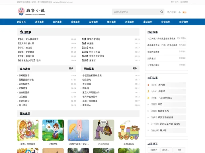205x153 pixels.
Task: Open fable 葡萄园里的珍宝
Action: click(x=26, y=80)
